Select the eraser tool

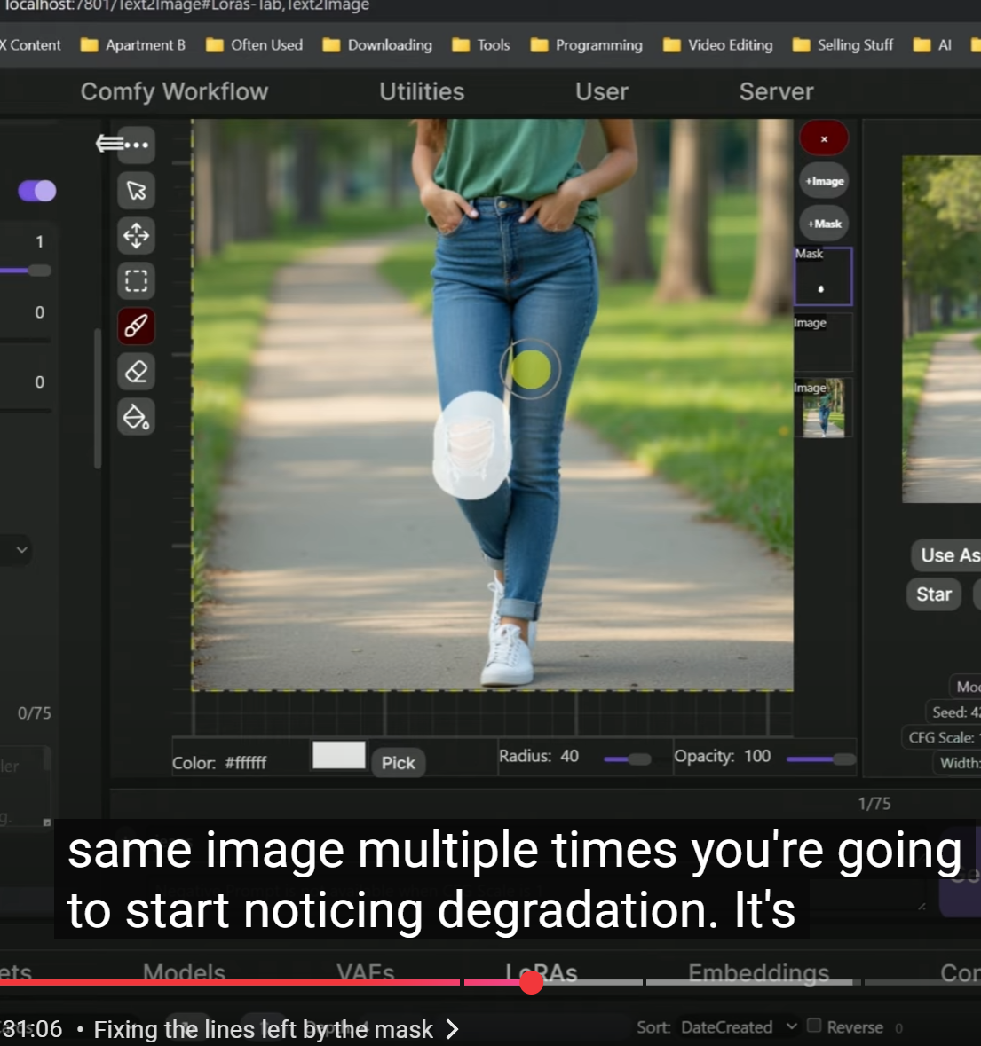(x=136, y=371)
